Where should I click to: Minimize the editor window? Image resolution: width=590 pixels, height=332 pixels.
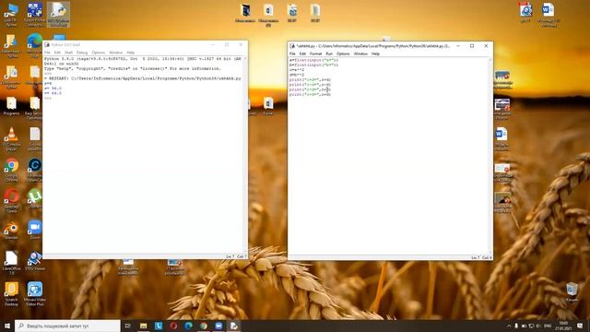tap(458, 46)
